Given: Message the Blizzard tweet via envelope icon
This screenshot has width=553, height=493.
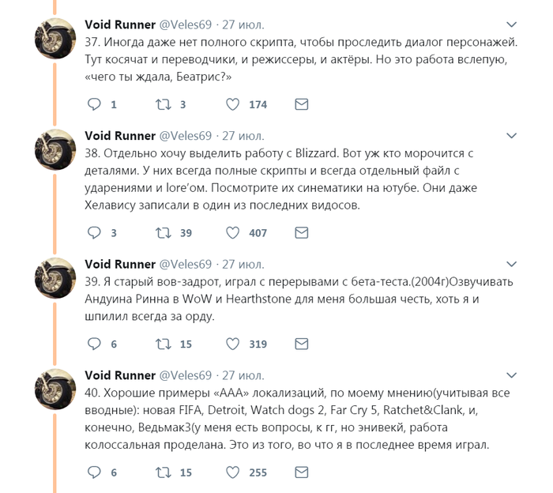Looking at the screenshot, I should tap(301, 233).
